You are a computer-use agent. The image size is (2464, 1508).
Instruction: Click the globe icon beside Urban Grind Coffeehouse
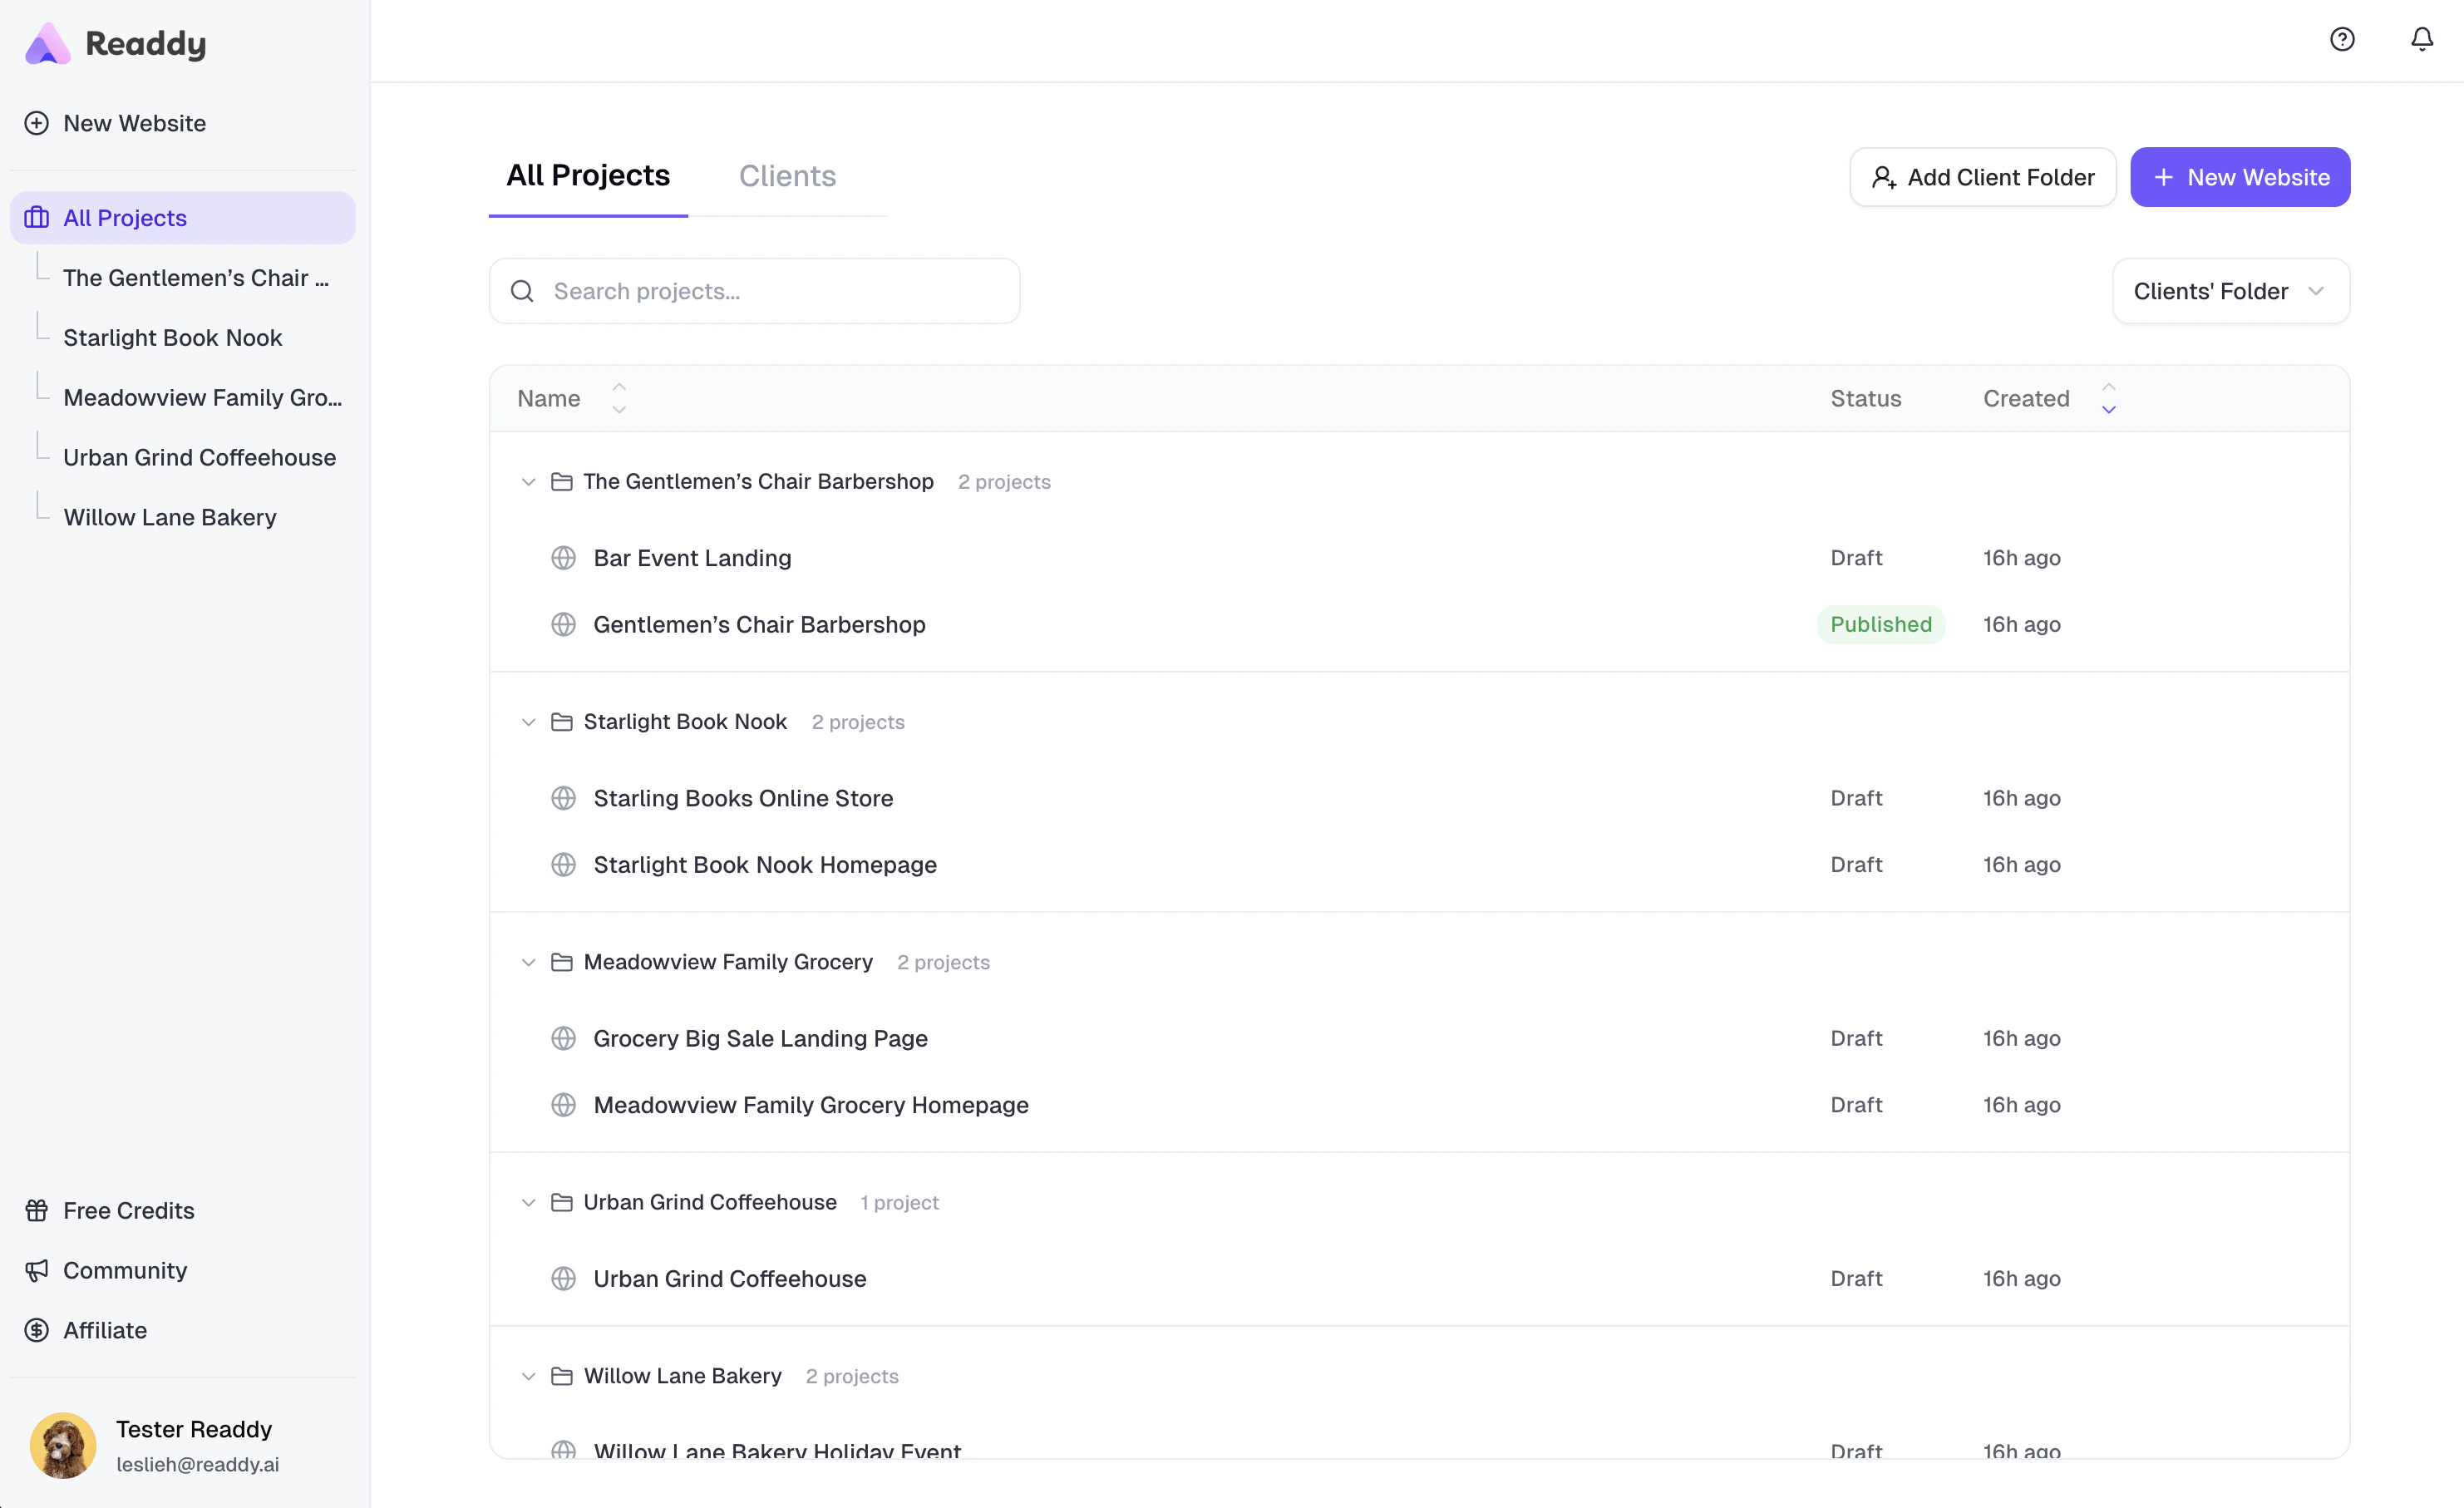[564, 1278]
